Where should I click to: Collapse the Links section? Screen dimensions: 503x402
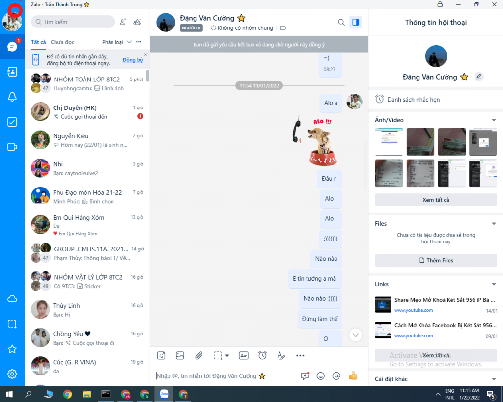(x=494, y=284)
